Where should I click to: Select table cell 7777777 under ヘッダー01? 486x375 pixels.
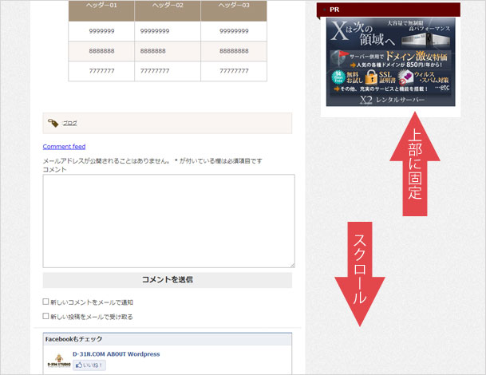click(x=101, y=71)
